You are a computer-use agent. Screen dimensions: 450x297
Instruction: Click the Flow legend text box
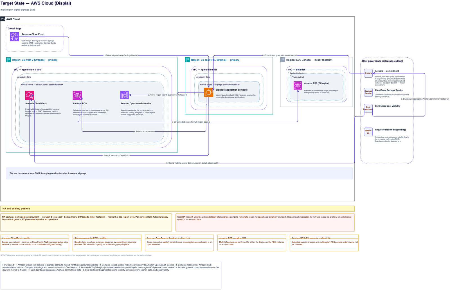tap(111, 275)
